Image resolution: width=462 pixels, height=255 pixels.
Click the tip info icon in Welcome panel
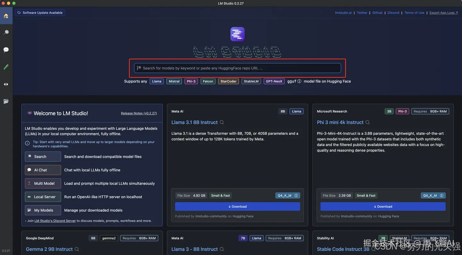pos(28,144)
